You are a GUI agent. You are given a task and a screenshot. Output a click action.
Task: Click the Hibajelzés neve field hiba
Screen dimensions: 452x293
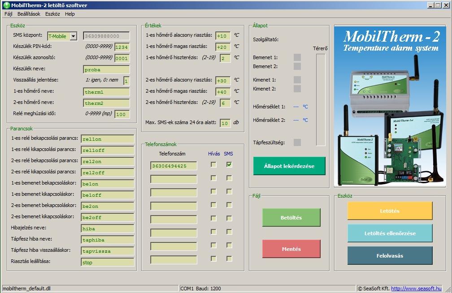(x=108, y=229)
